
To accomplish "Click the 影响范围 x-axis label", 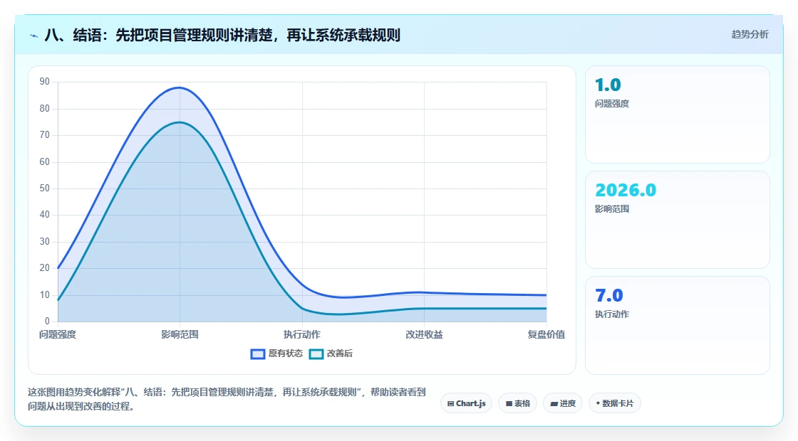I will pos(180,334).
